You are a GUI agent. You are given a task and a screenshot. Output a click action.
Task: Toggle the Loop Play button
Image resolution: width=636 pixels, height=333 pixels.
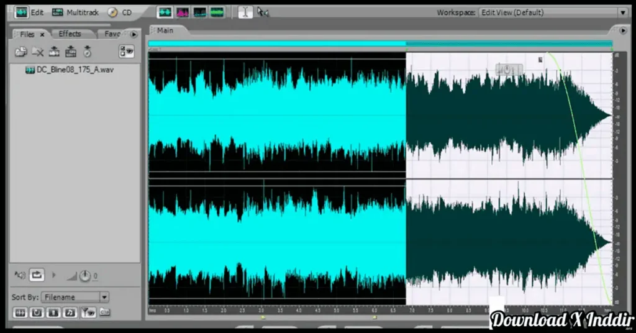[x=37, y=275]
